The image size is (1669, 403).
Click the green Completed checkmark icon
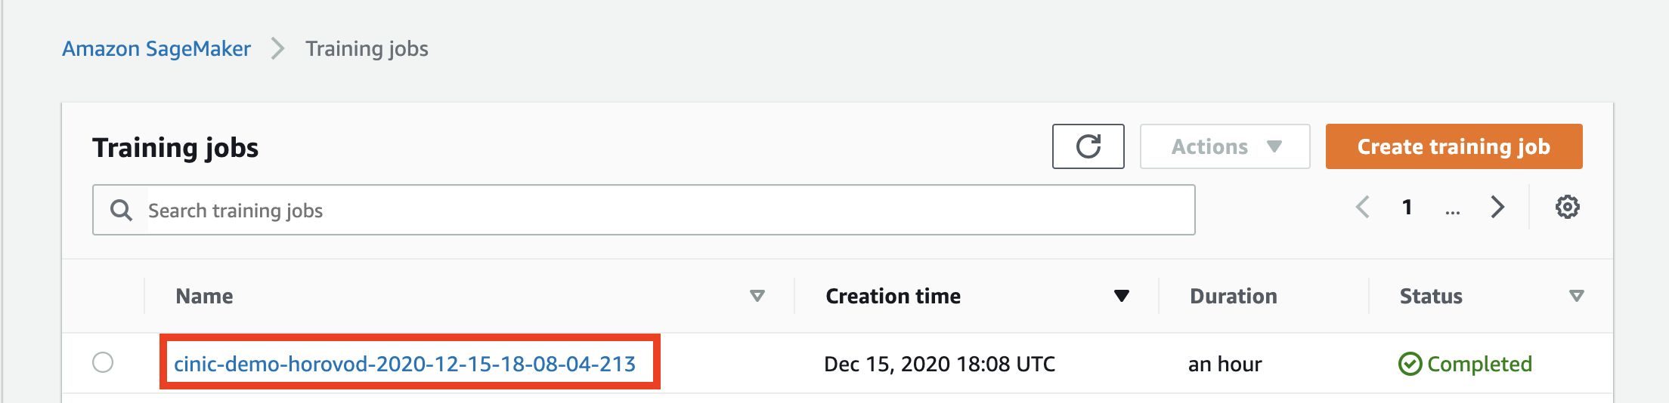pos(1410,364)
